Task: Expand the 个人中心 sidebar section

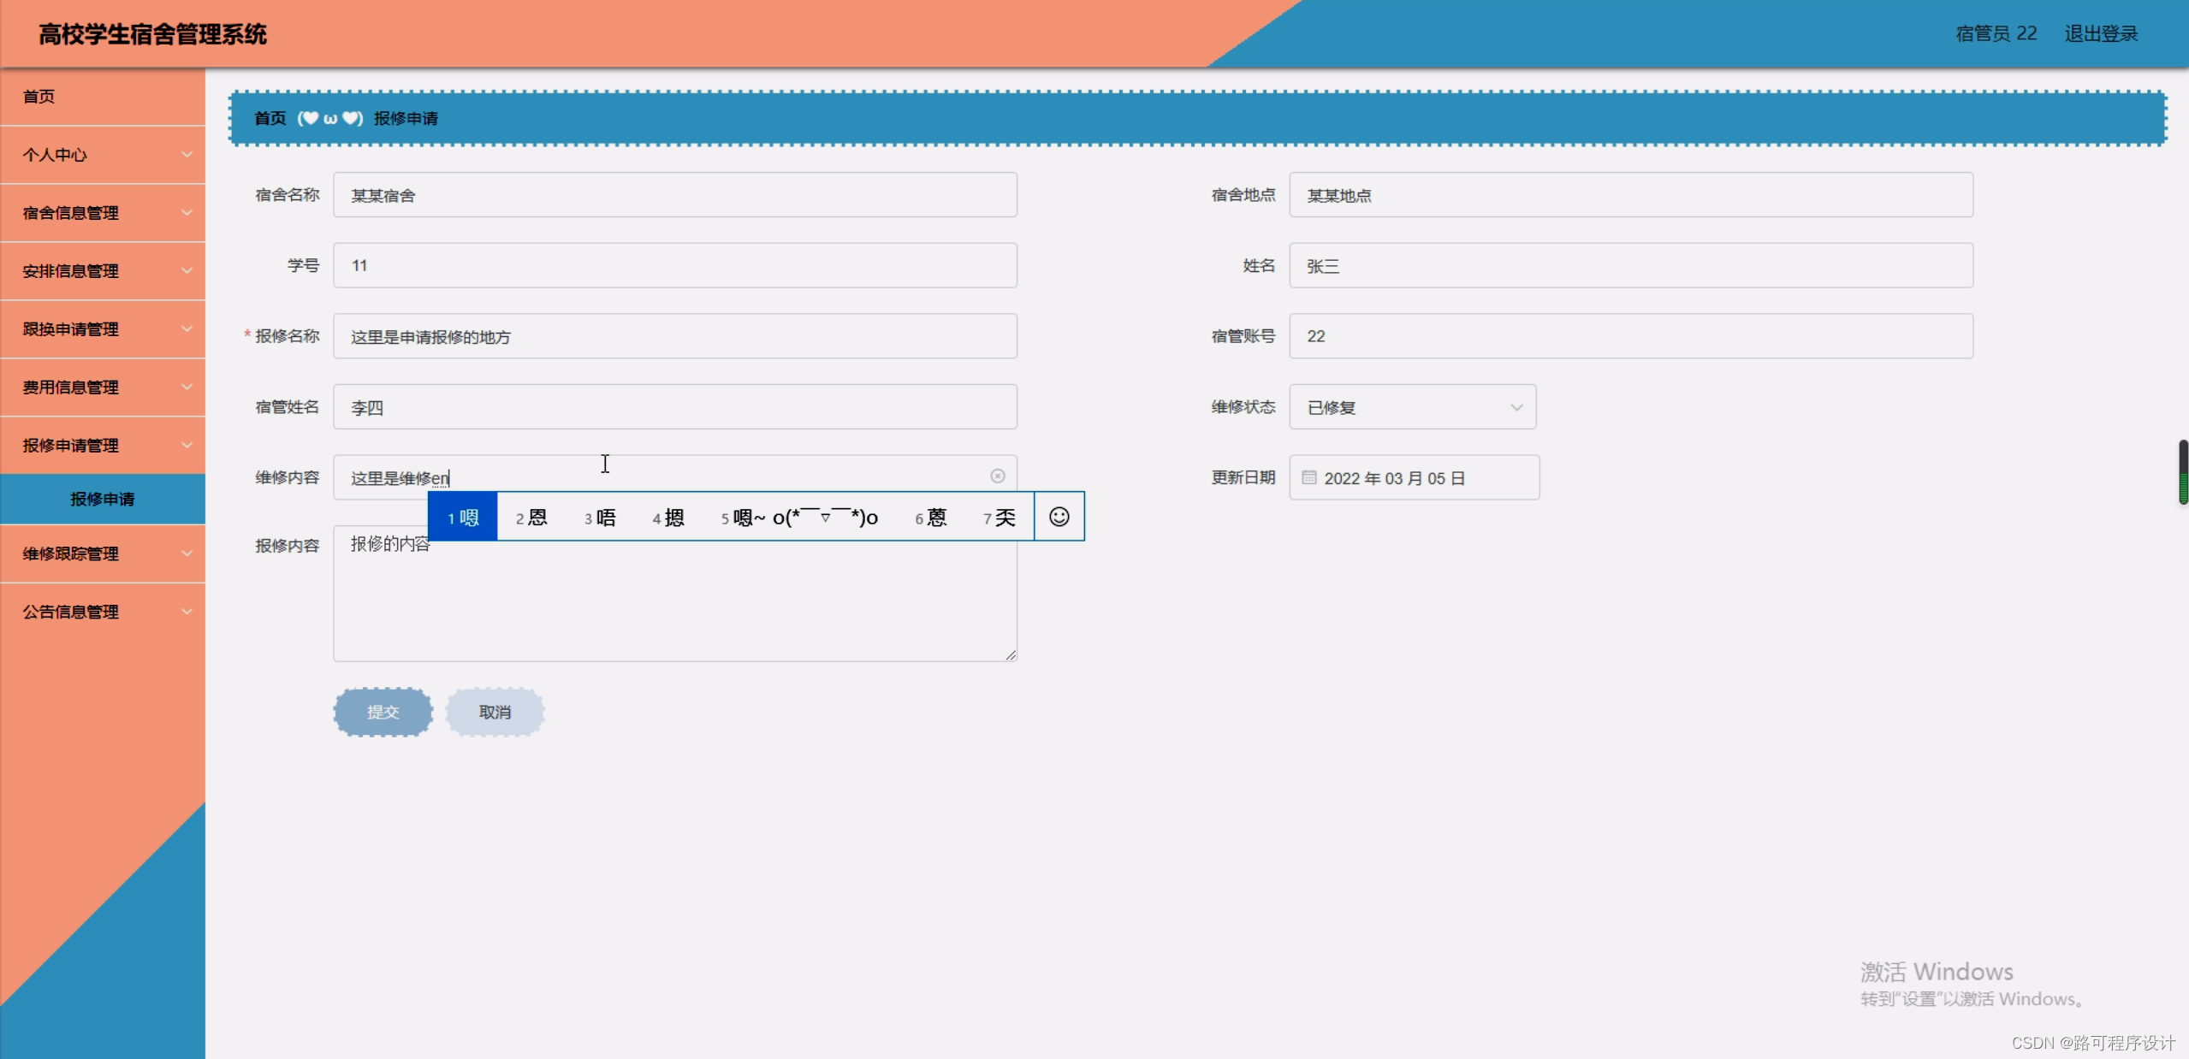Action: pos(102,155)
